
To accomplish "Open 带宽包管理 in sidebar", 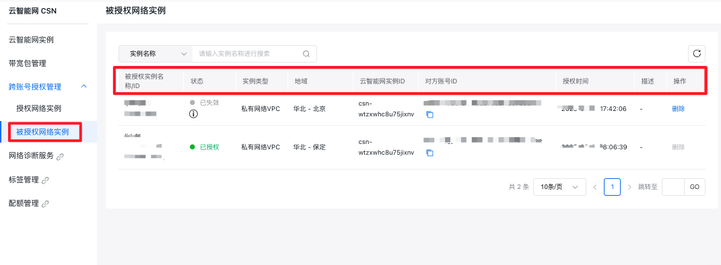I will coord(28,63).
